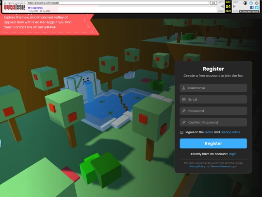The height and width of the screenshot is (197, 262).
Task: Click the user icon in Username field
Action: (x=183, y=88)
